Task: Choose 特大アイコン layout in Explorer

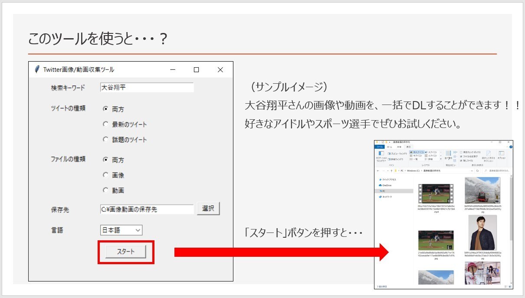Action: [x=417, y=152]
